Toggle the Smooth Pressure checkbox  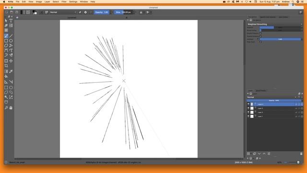260,33
